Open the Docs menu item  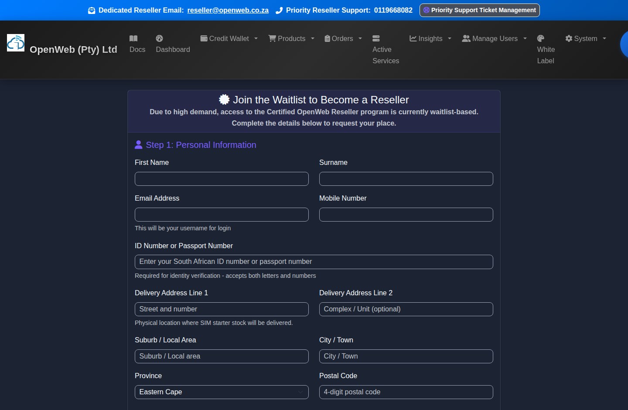137,44
